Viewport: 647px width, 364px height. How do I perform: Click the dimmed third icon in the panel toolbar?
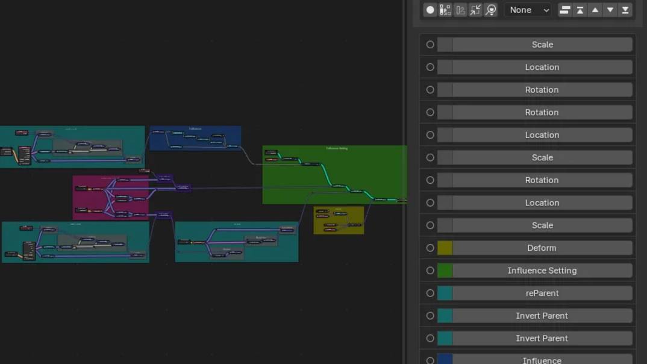click(460, 10)
